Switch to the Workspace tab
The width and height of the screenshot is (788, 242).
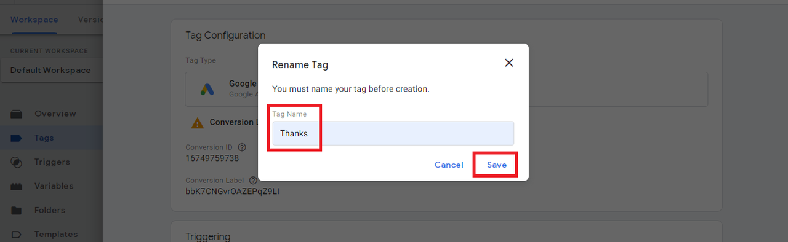[34, 19]
